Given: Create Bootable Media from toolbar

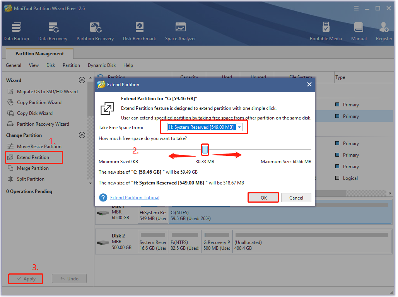Looking at the screenshot, I should (x=326, y=31).
